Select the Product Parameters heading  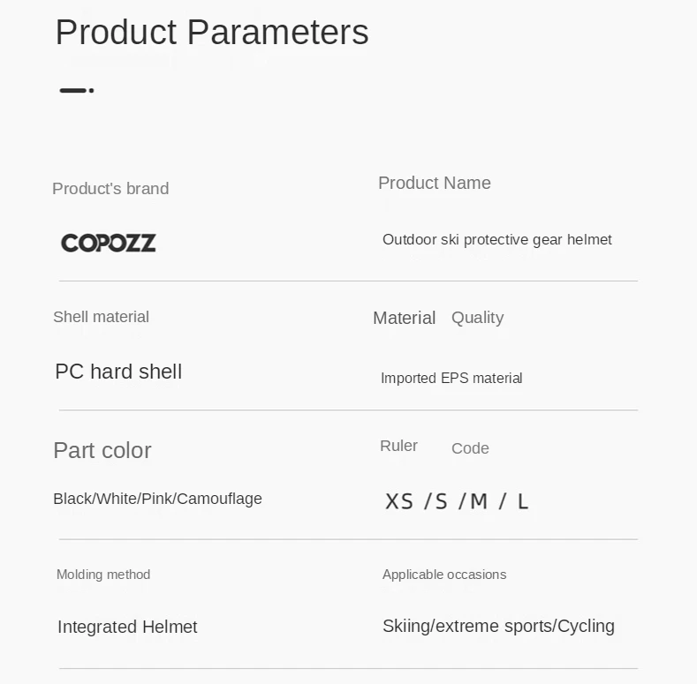pos(212,33)
